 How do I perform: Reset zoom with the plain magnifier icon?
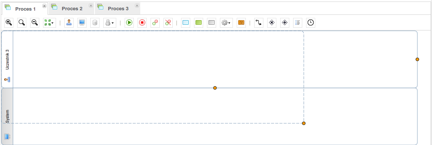(22, 22)
